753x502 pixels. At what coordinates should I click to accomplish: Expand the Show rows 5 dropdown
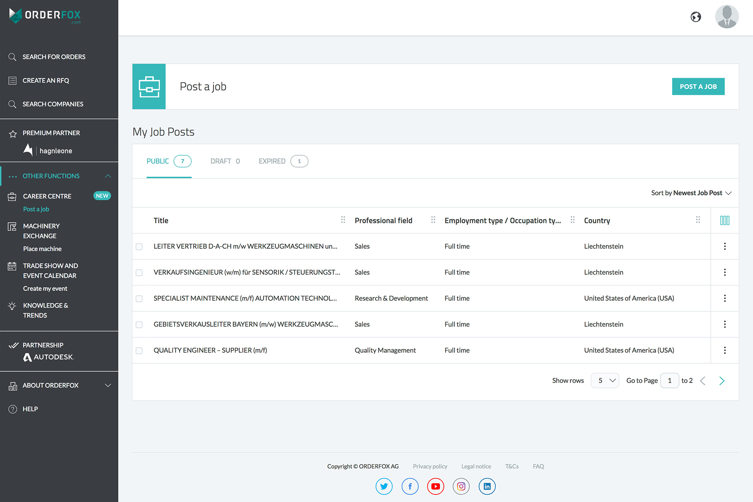605,380
